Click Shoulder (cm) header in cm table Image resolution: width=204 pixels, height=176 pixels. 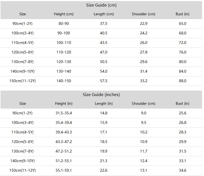tap(144, 14)
